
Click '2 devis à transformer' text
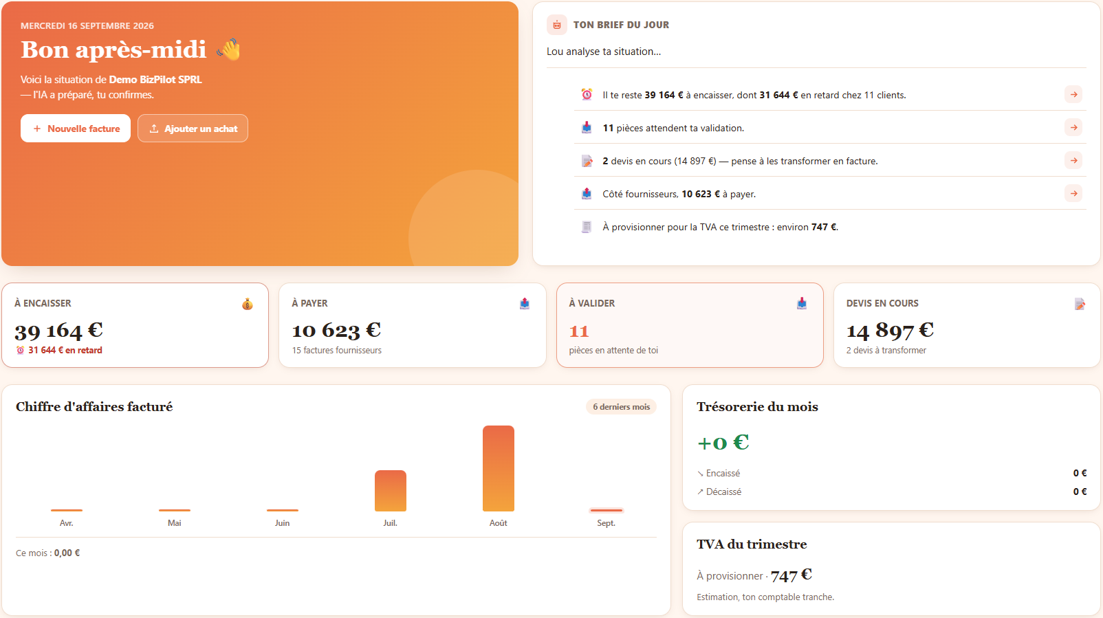pos(886,351)
